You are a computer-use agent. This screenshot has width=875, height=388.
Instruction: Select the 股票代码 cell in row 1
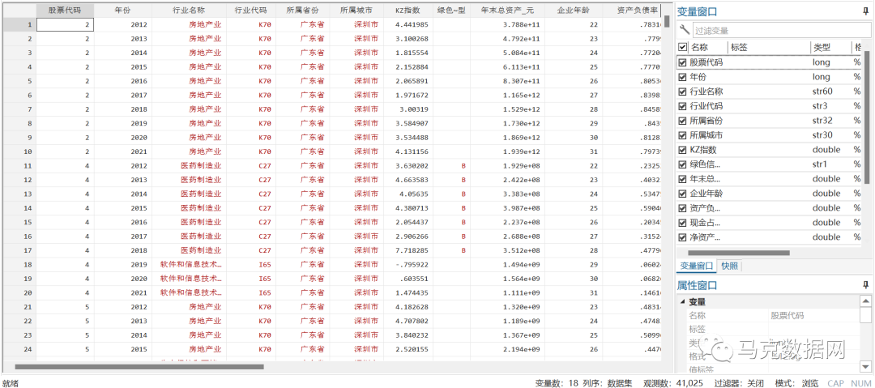66,24
